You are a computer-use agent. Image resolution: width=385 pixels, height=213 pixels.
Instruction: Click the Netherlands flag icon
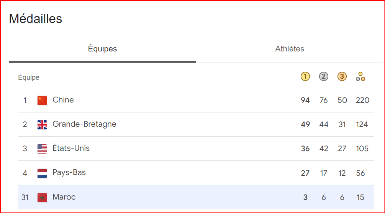(42, 173)
